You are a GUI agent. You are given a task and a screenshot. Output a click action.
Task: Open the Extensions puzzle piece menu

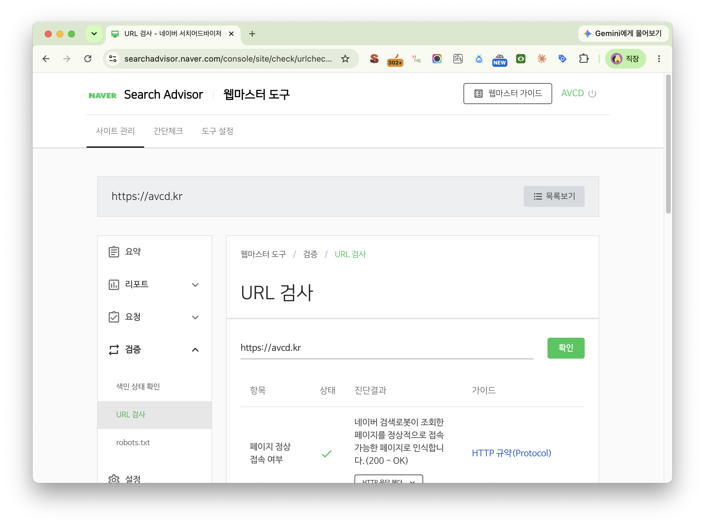point(583,59)
